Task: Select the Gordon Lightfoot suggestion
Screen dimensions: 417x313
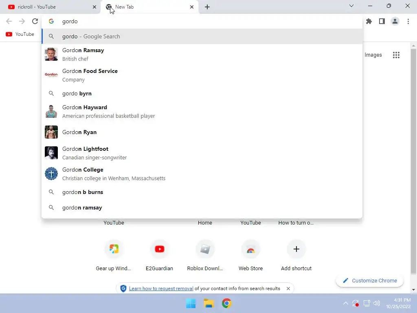Action: pyautogui.click(x=202, y=153)
